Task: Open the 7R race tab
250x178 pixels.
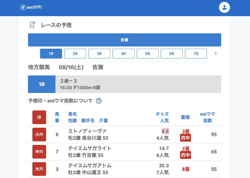Action: tap(196, 54)
